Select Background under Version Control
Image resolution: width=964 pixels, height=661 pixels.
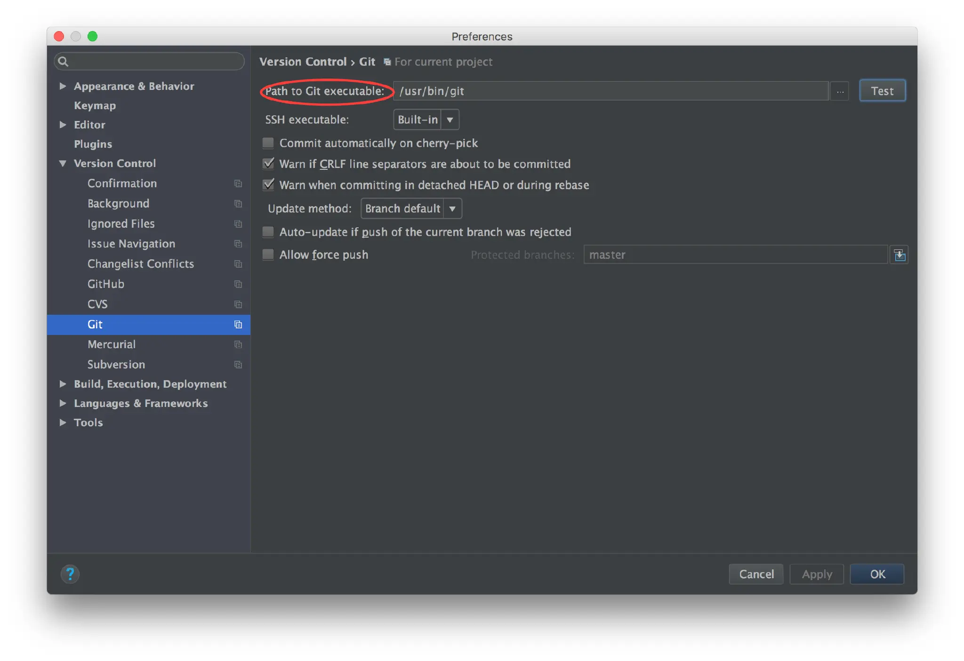pos(118,204)
